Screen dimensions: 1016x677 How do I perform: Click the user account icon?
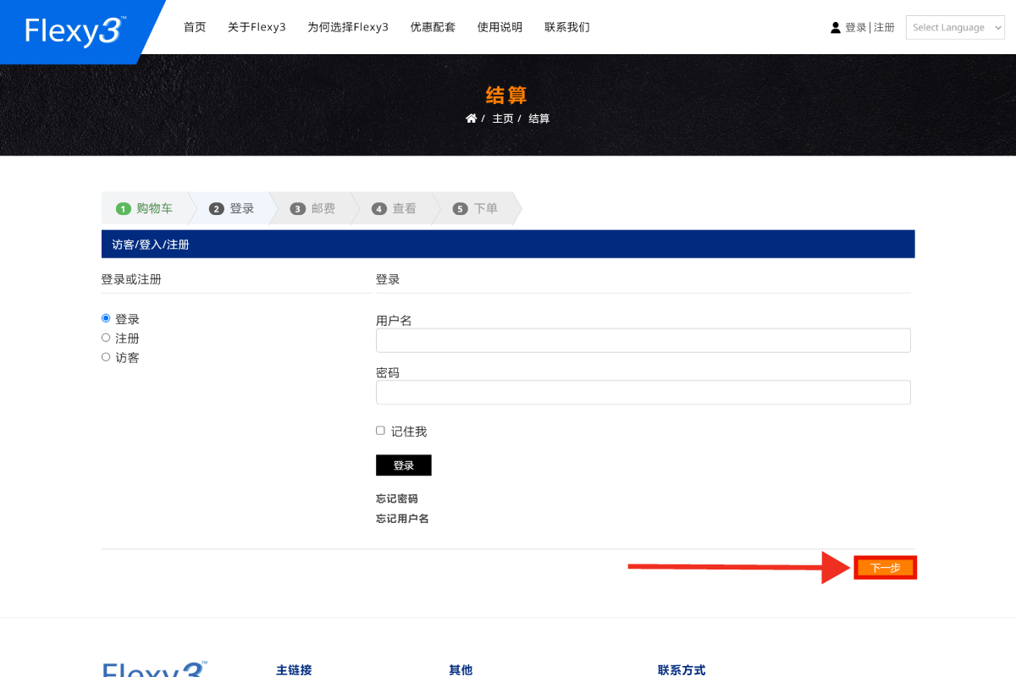click(x=836, y=28)
